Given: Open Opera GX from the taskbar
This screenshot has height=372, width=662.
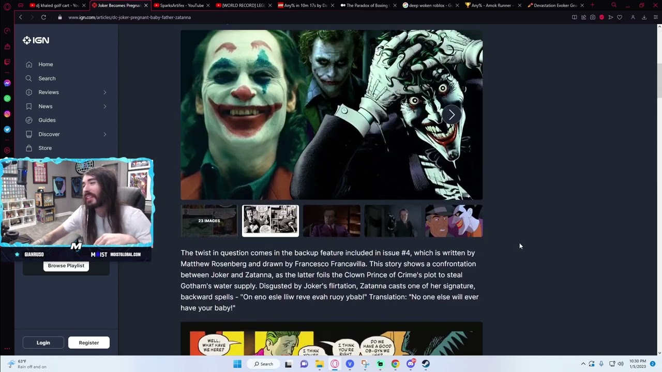Looking at the screenshot, I should [x=335, y=364].
